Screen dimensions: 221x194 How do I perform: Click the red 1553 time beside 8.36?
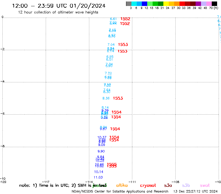pos(118,98)
